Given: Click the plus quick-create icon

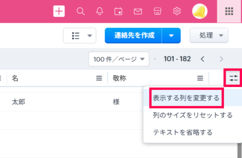Looking at the screenshot, I should [59, 11].
